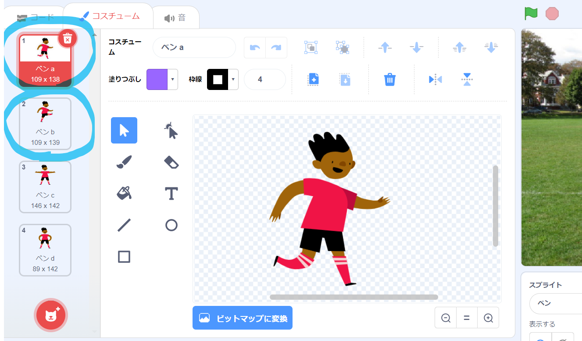
Task: Switch to the コスチューム tab
Action: (108, 16)
